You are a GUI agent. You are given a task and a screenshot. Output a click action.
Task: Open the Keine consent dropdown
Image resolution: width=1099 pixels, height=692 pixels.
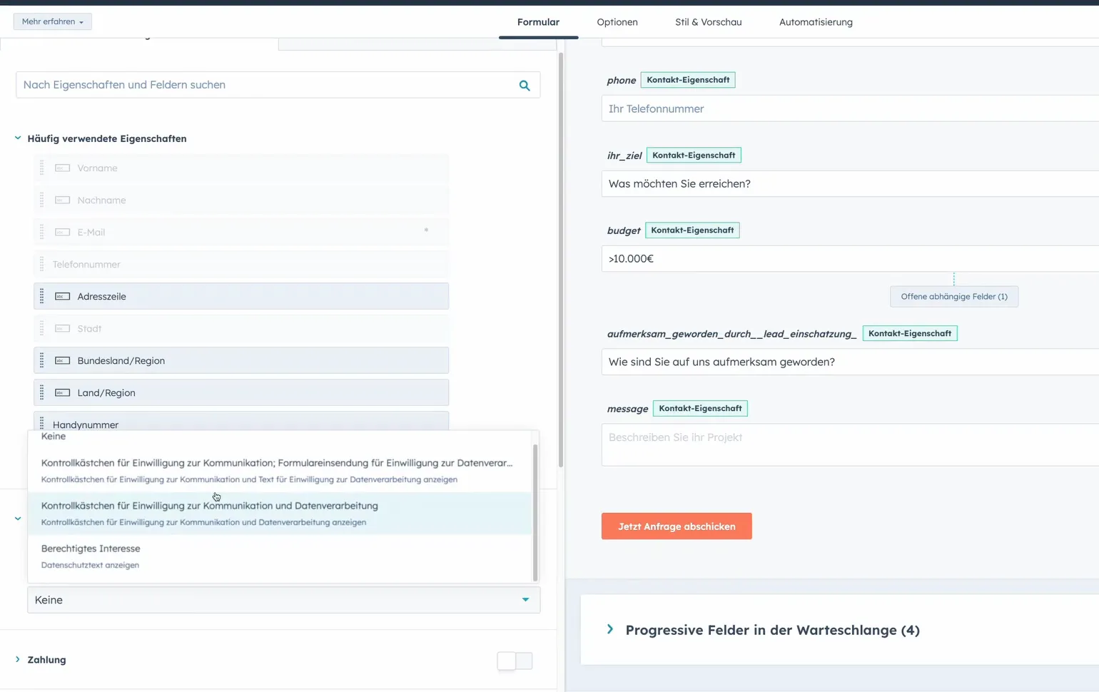tap(283, 600)
